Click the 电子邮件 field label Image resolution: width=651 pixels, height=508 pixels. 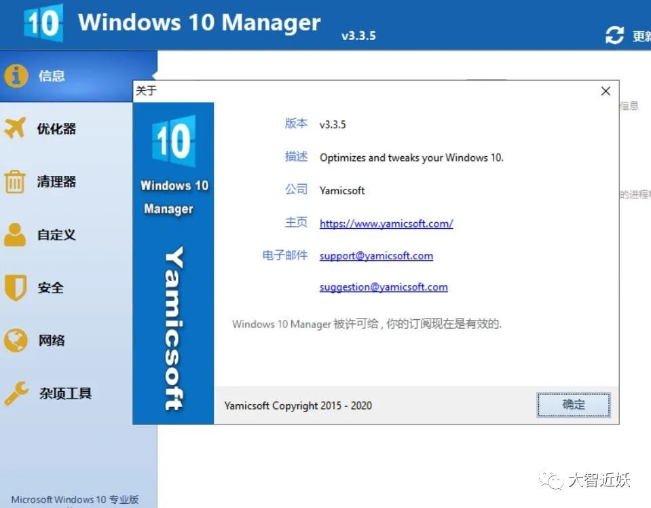click(285, 255)
